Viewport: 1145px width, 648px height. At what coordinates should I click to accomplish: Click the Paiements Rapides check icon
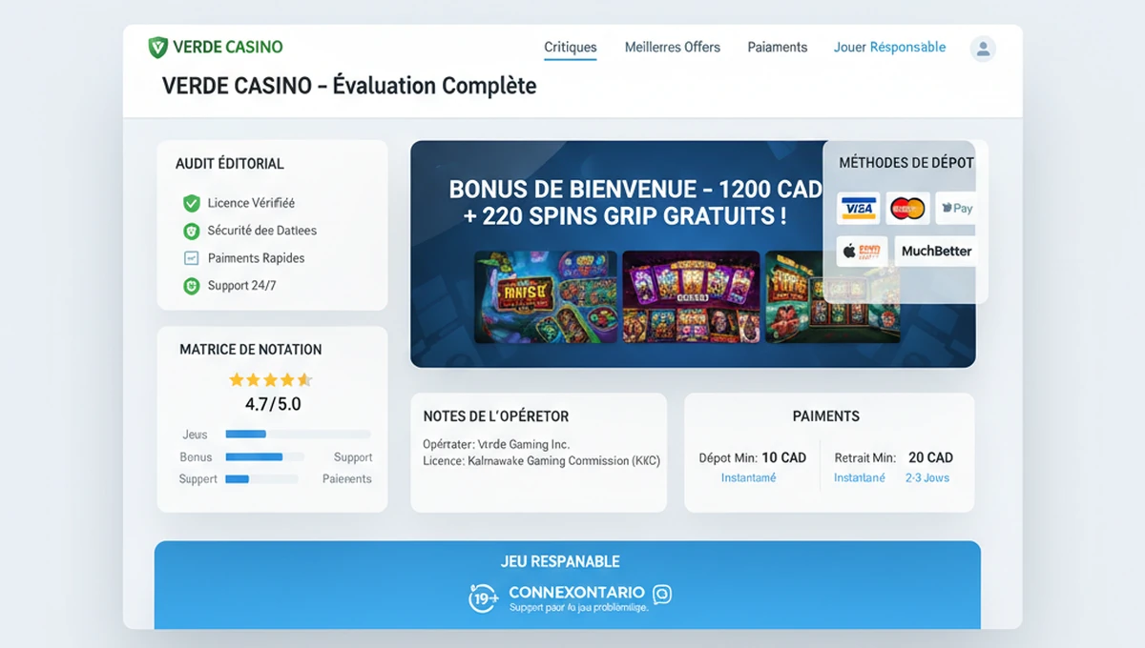(x=191, y=258)
